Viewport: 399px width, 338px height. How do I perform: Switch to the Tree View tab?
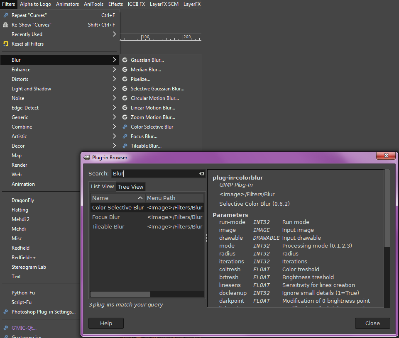pyautogui.click(x=130, y=187)
